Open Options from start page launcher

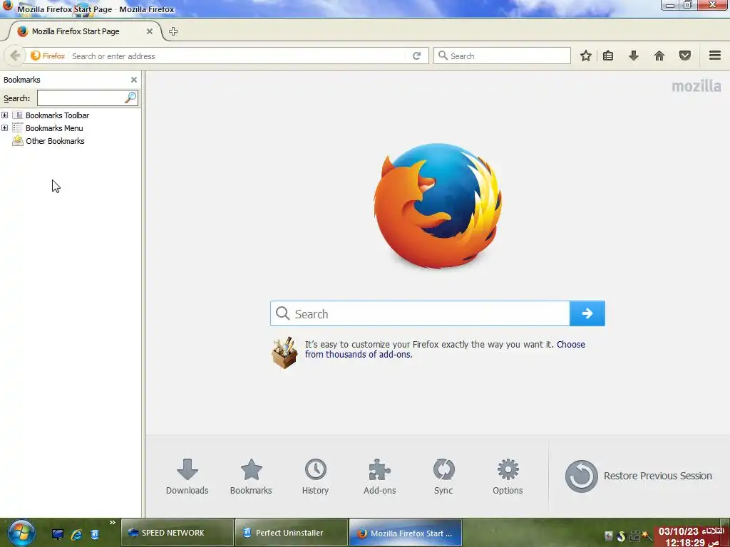(x=508, y=476)
